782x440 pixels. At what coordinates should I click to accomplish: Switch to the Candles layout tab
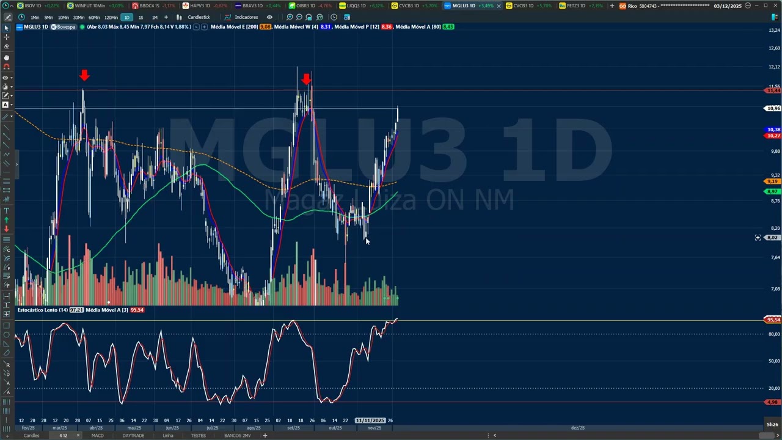pyautogui.click(x=31, y=436)
